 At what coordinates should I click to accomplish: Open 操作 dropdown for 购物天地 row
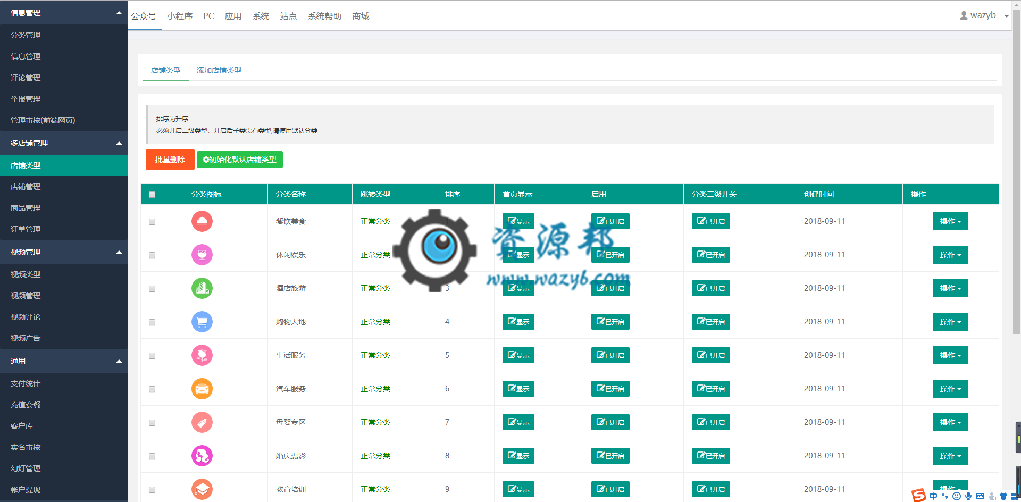click(951, 322)
